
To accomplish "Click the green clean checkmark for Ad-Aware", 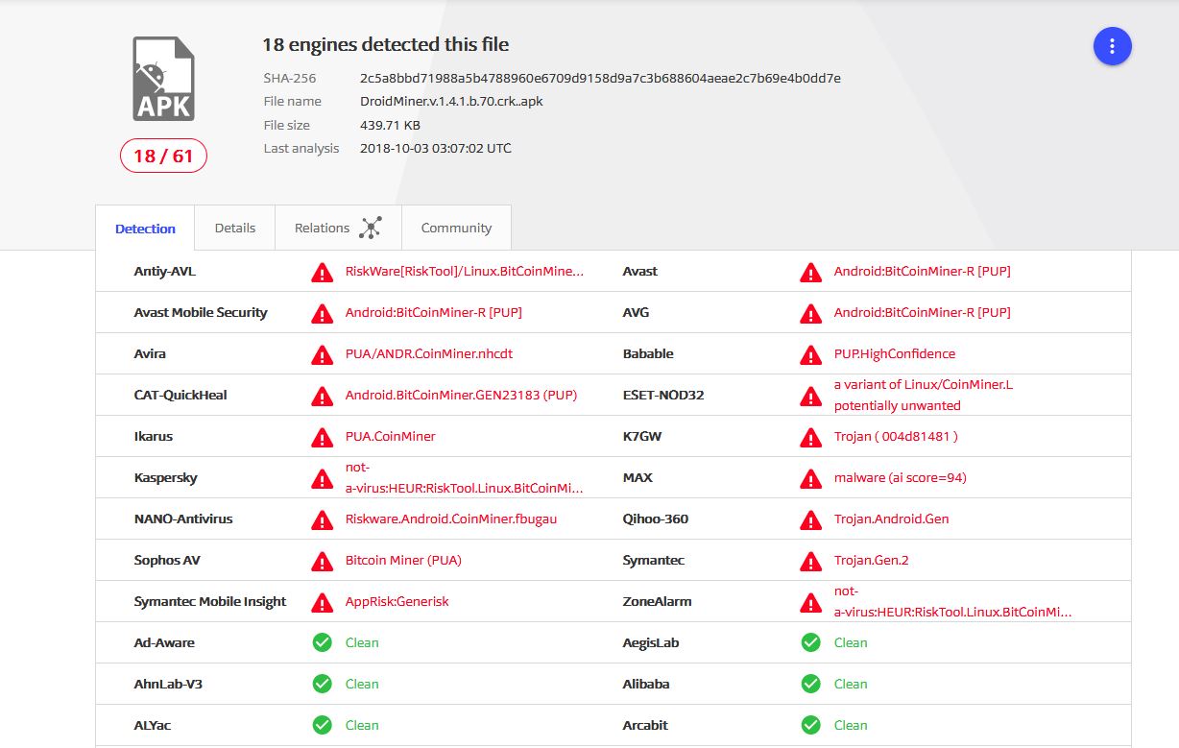I will point(323,642).
